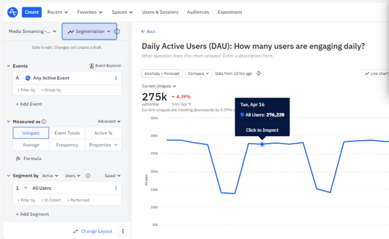Click the Segment by info icon
389x239 pixels.
[x=88, y=176]
